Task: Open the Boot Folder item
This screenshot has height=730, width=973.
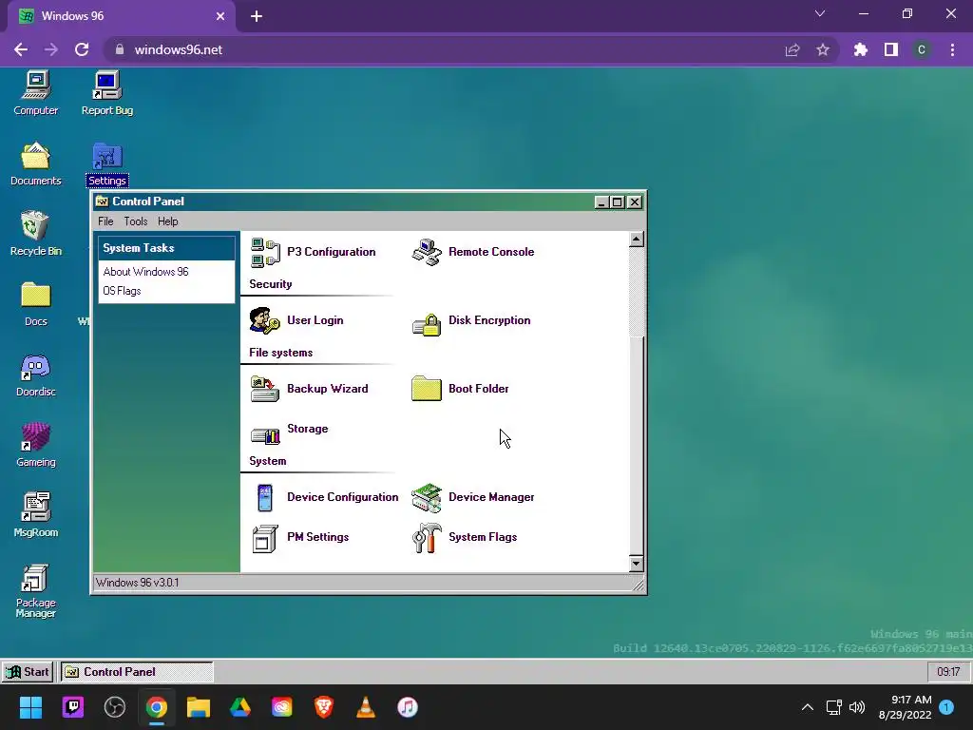Action: click(460, 389)
